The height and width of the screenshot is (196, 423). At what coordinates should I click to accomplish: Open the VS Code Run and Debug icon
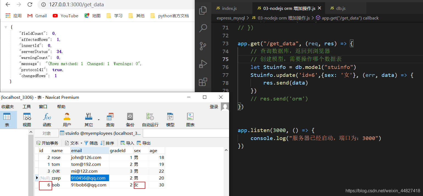click(203, 64)
